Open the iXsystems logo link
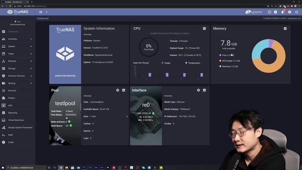Viewport: 302px width, 170px height. click(254, 12)
